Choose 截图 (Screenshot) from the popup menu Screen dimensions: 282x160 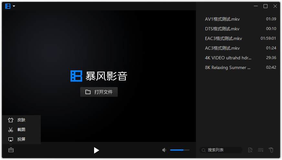pyautogui.click(x=21, y=130)
